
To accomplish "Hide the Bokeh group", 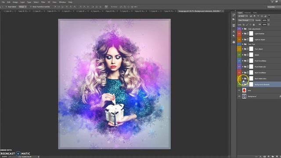I will (239, 55).
